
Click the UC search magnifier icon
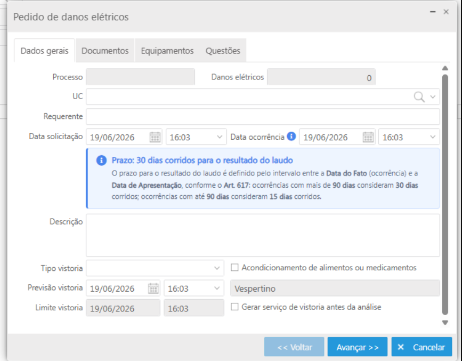pyautogui.click(x=419, y=97)
